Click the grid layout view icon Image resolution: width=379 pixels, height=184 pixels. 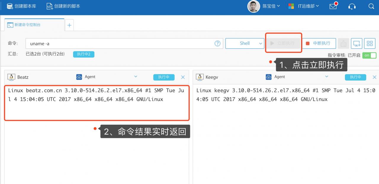[x=370, y=44]
